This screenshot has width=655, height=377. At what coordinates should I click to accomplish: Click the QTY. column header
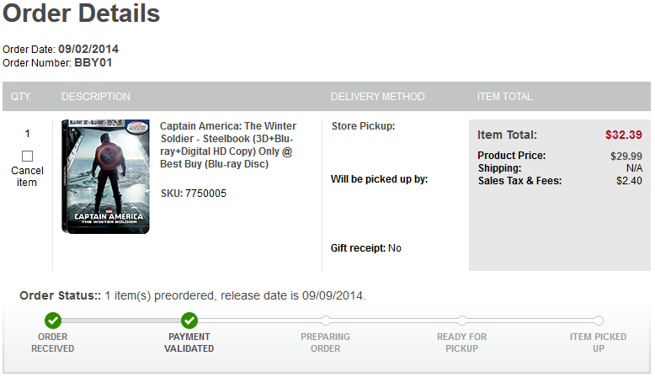[21, 97]
